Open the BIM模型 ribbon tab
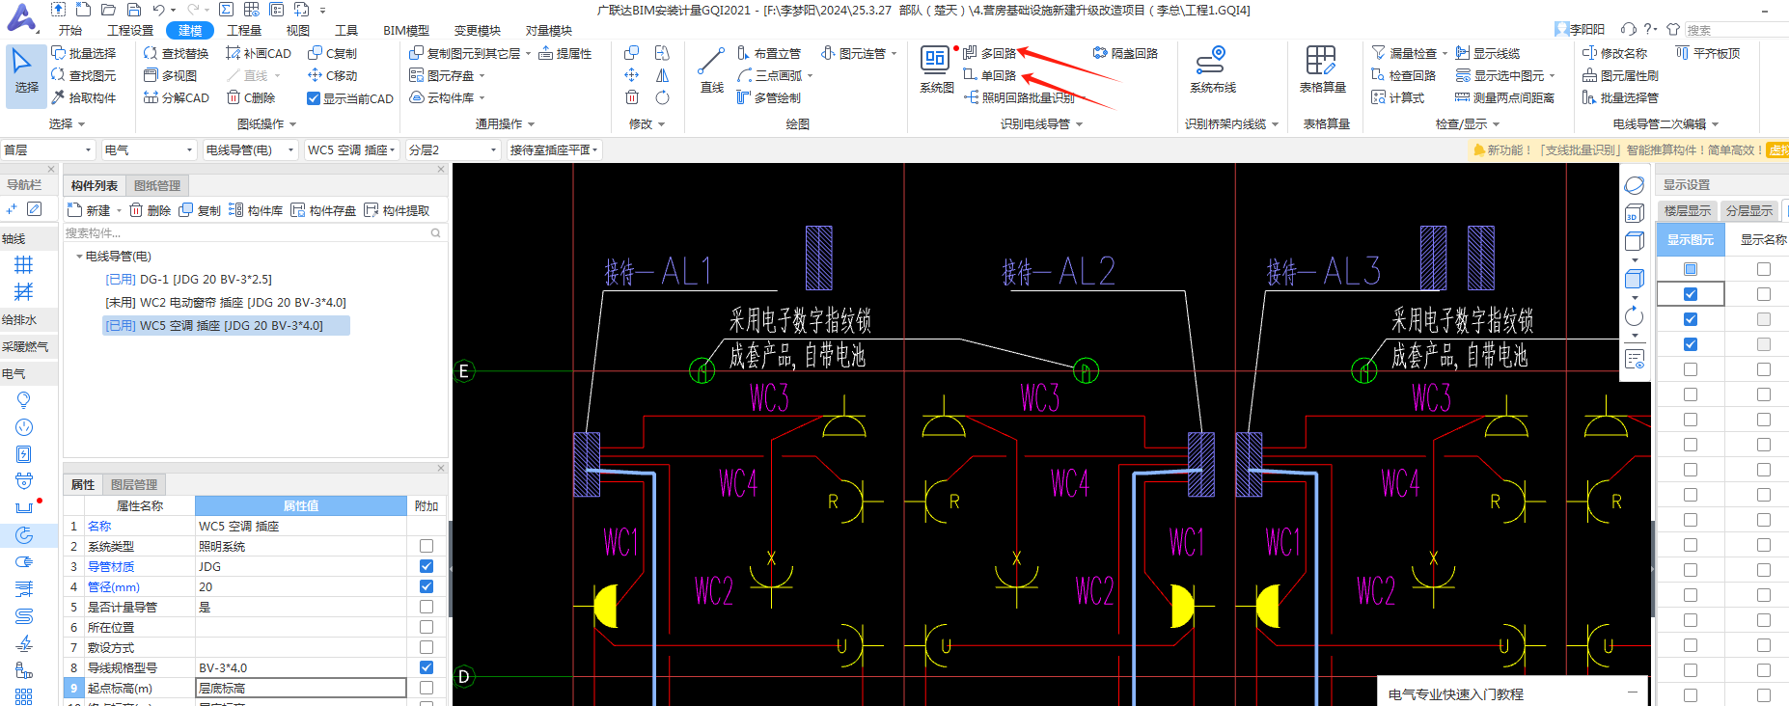Viewport: 1789px width, 706px height. pyautogui.click(x=406, y=31)
